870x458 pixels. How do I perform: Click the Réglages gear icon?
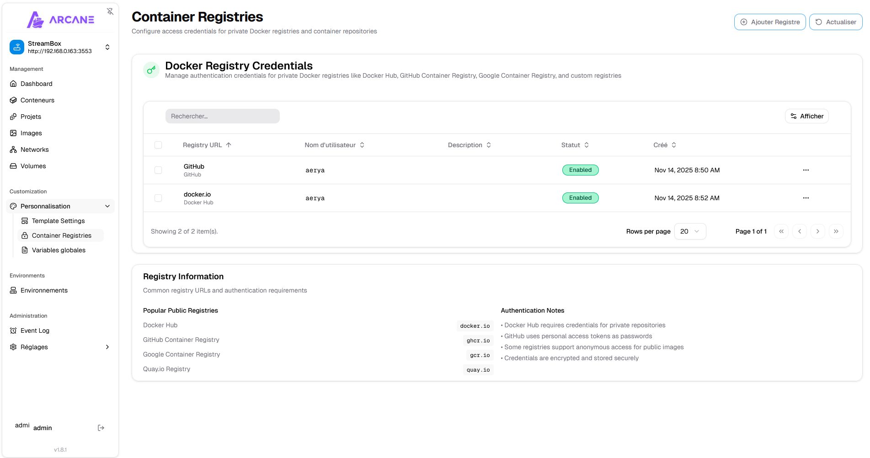click(13, 347)
